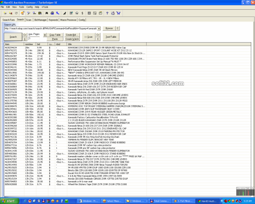Click the binoculars find toolbar icon
This screenshot has height=204, width=255.
pyautogui.click(x=47, y=13)
